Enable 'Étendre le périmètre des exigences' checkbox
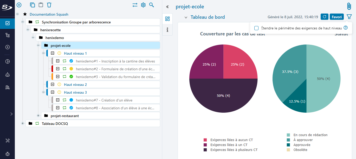This screenshot has height=159, width=356. [x=256, y=28]
